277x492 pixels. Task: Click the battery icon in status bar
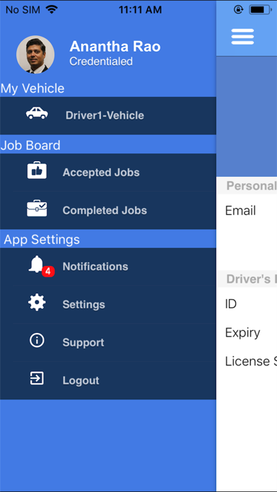(x=260, y=10)
